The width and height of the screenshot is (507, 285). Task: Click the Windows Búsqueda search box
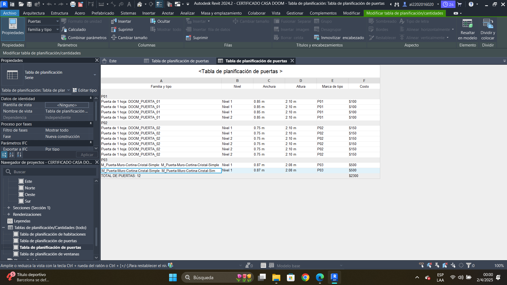click(217, 277)
